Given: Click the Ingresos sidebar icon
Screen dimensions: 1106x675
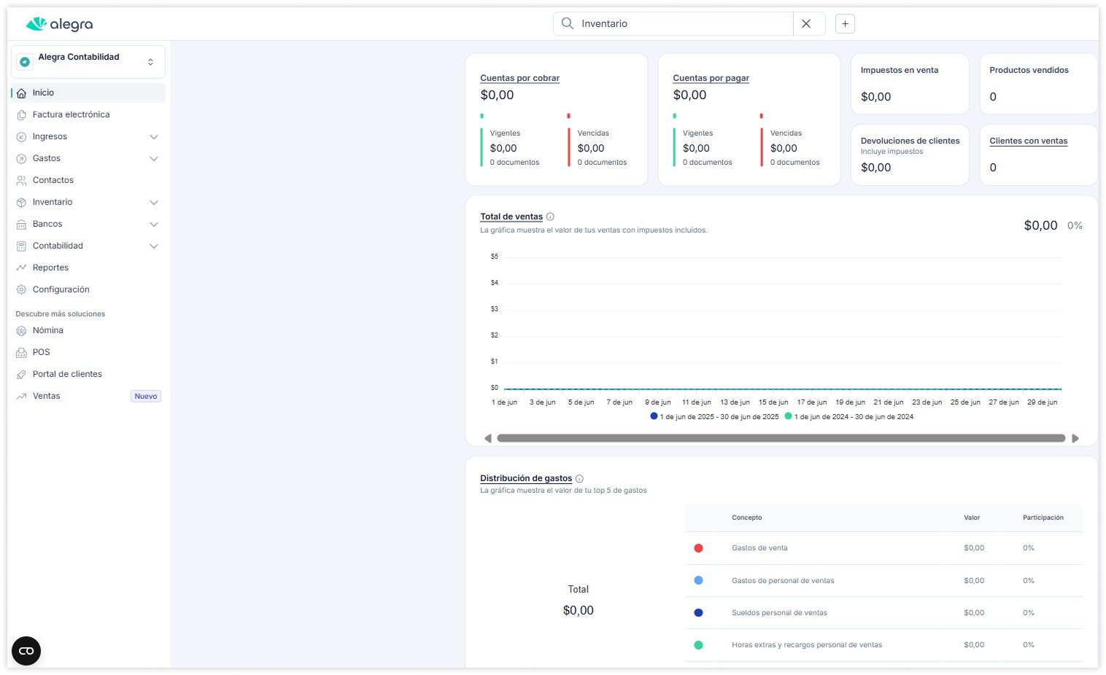Looking at the screenshot, I should click(21, 137).
